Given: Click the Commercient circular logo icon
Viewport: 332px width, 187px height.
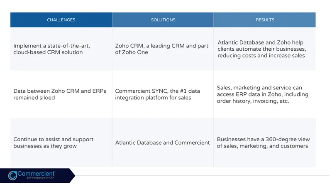Looking at the screenshot, I should pos(12,175).
